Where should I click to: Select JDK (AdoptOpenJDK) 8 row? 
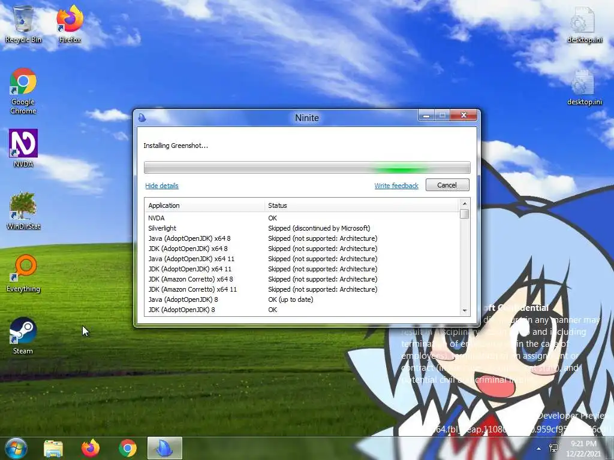(x=302, y=310)
